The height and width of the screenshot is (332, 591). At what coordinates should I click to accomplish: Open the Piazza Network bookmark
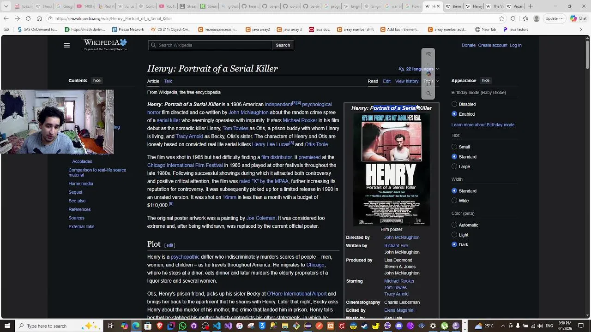tap(128, 30)
